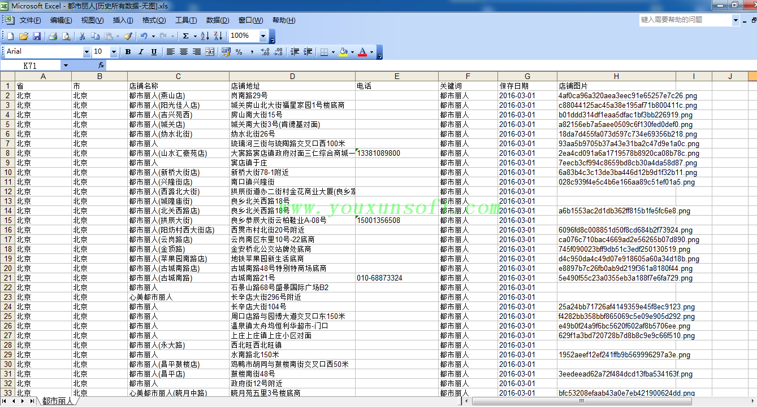Decrease indent of cell
The height and width of the screenshot is (407, 757).
coord(295,52)
